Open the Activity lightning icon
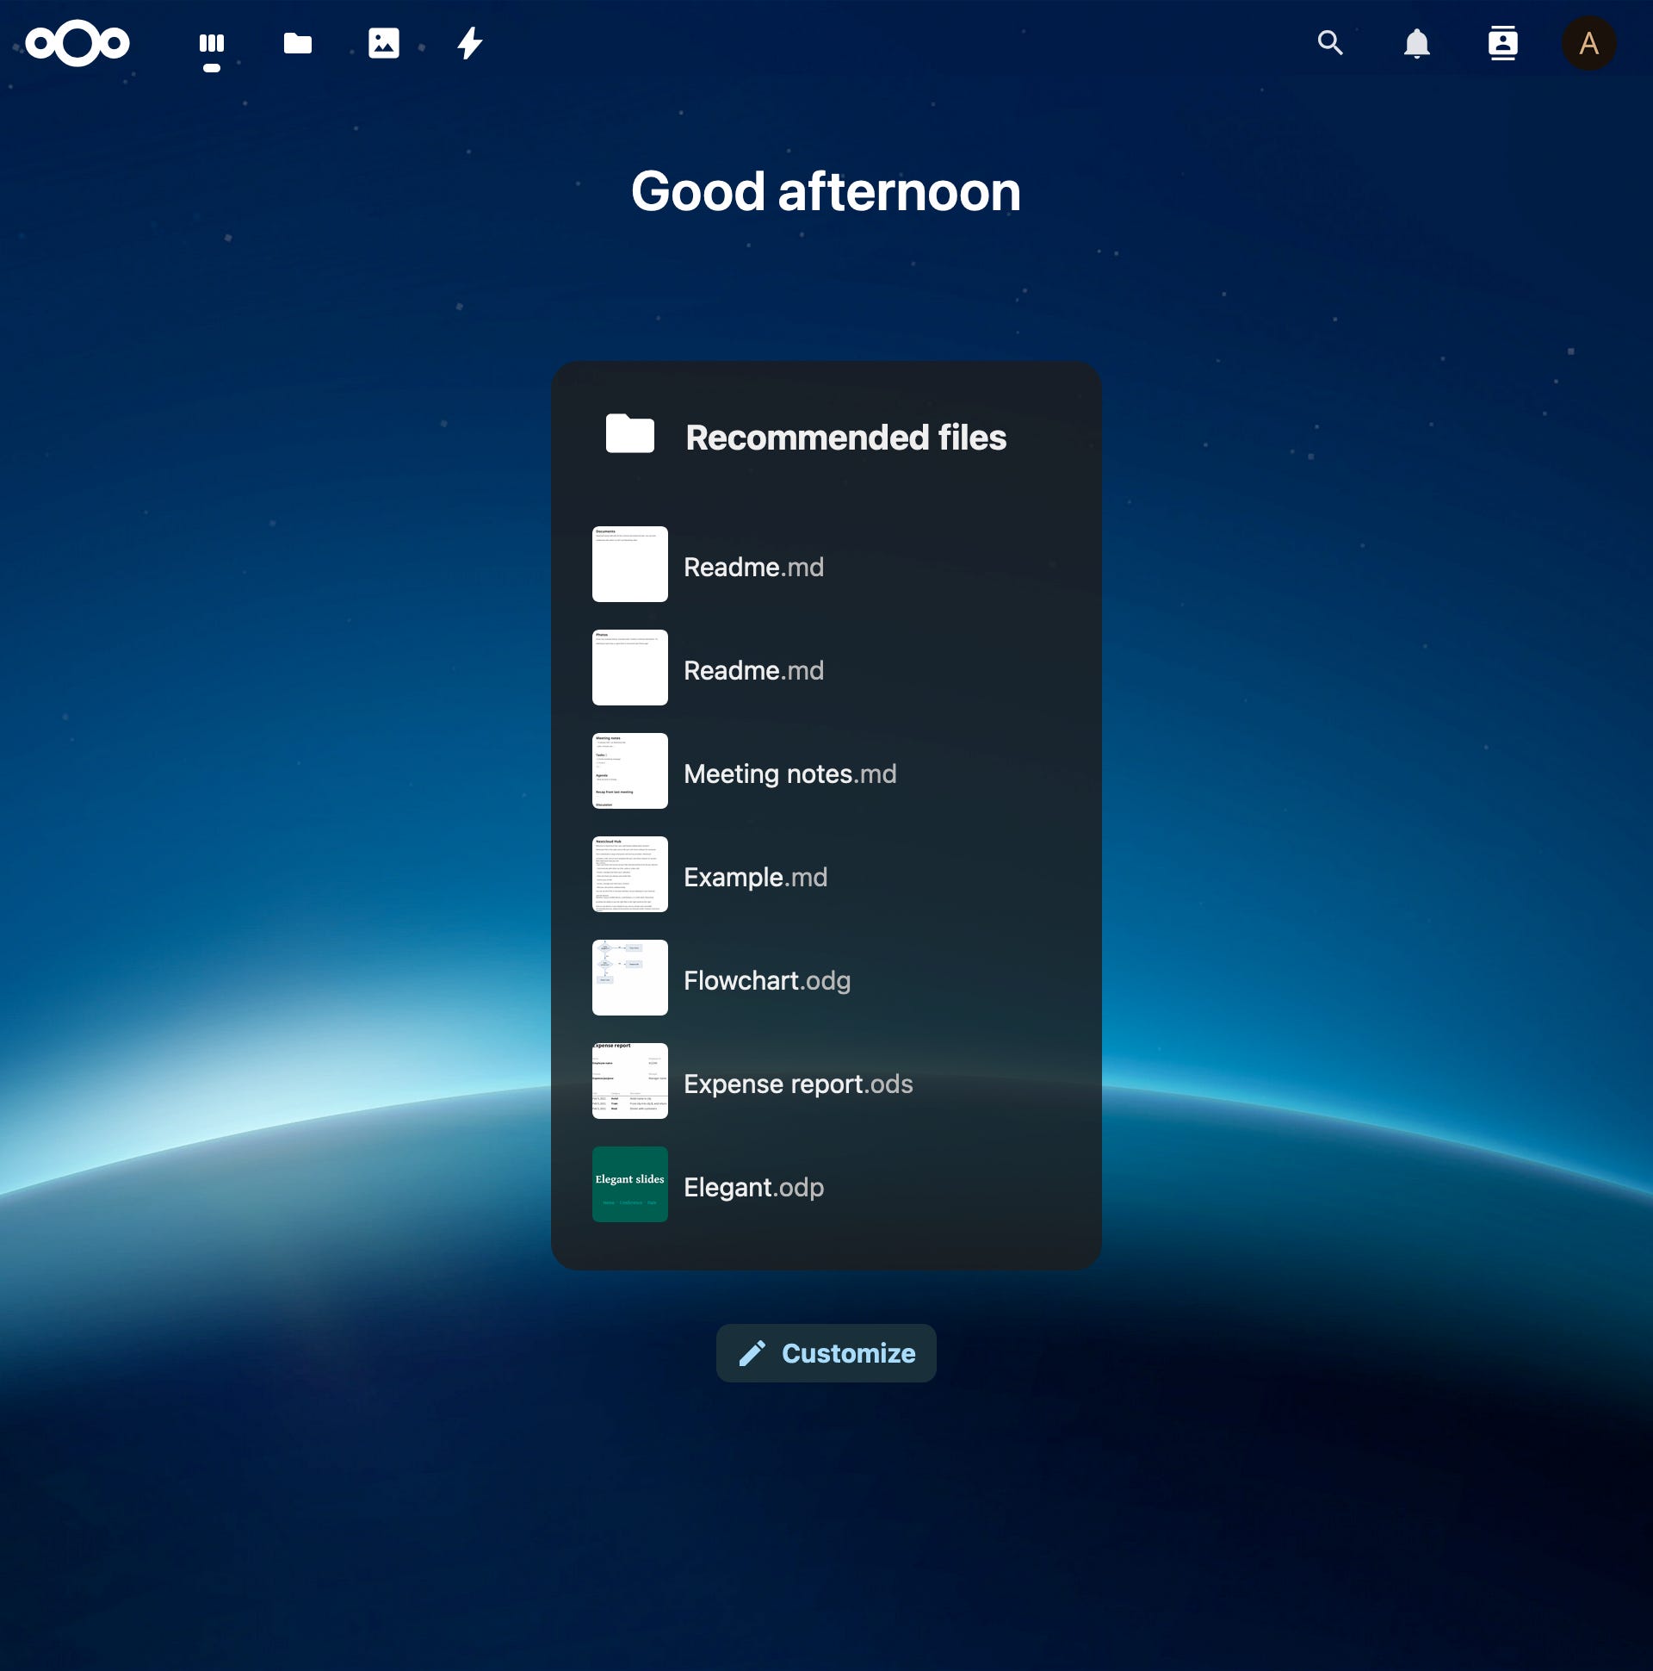 [x=469, y=43]
